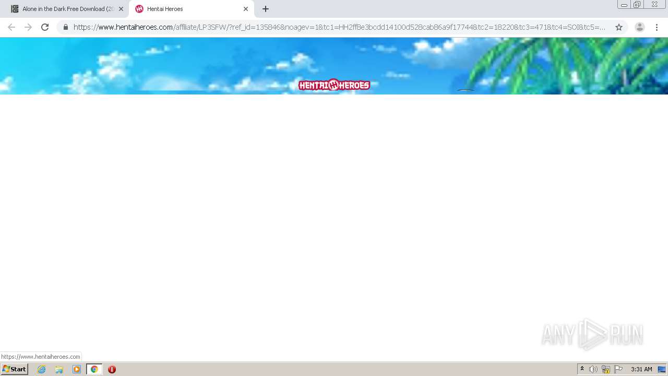Click the Show desktop tray button
668x376 pixels.
click(662, 369)
